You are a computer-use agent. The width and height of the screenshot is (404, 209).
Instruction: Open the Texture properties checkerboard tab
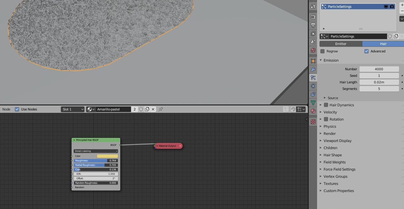click(313, 122)
